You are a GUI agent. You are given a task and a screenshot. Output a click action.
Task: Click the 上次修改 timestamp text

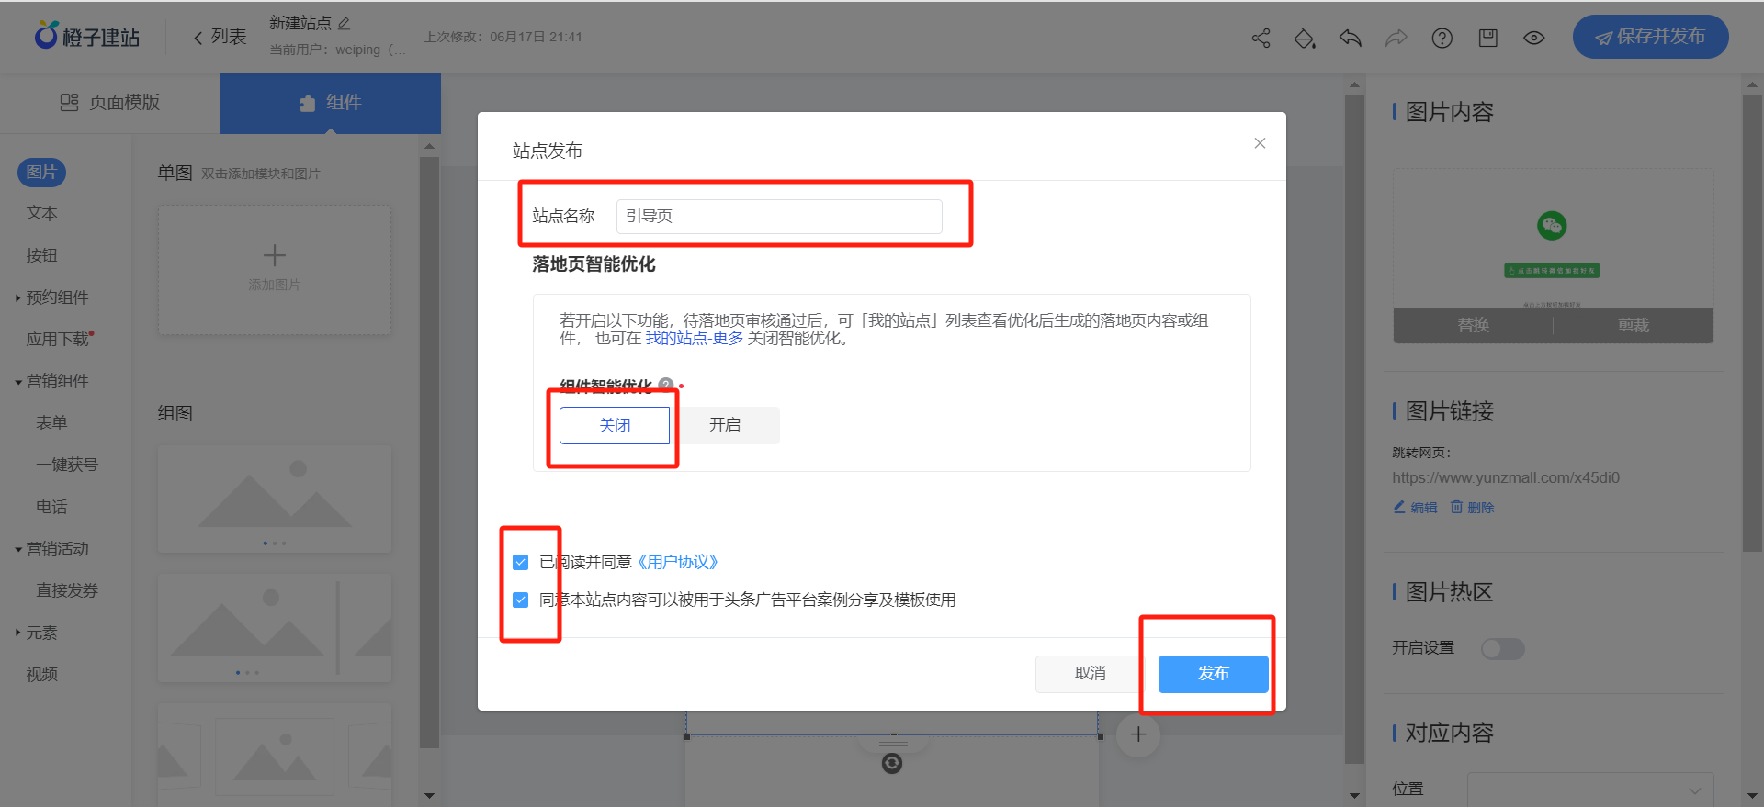point(503,37)
